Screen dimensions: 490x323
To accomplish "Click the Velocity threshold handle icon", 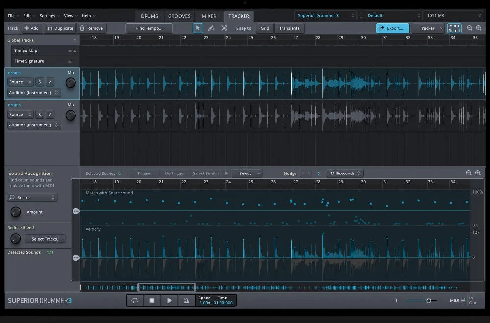I will point(76,258).
